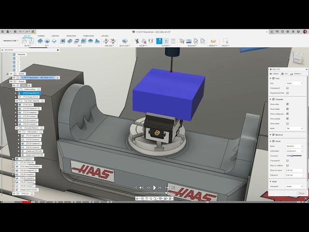Viewport: 309px width, 232px height.
Task: Click the New Setup folder icon
Action: pyautogui.click(x=25, y=41)
